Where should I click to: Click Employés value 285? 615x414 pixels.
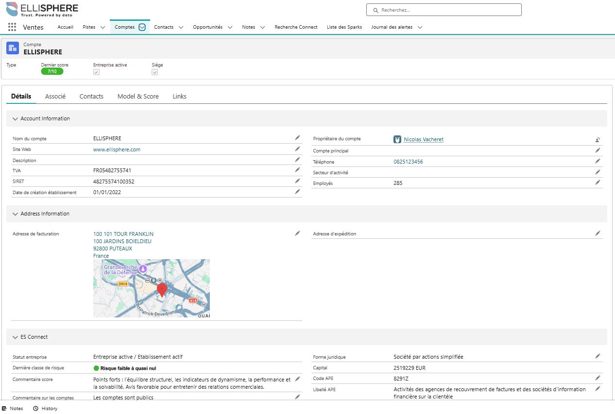point(398,183)
